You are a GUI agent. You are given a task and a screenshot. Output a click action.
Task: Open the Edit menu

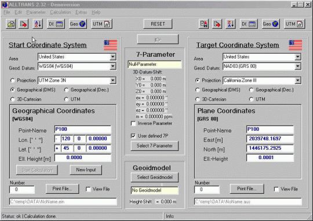pyautogui.click(x=18, y=12)
